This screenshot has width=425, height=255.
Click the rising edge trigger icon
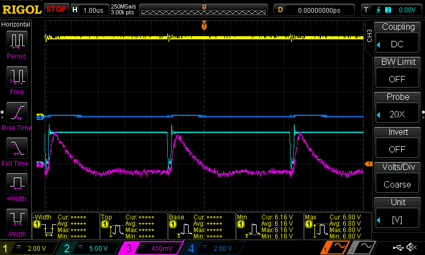[378, 10]
